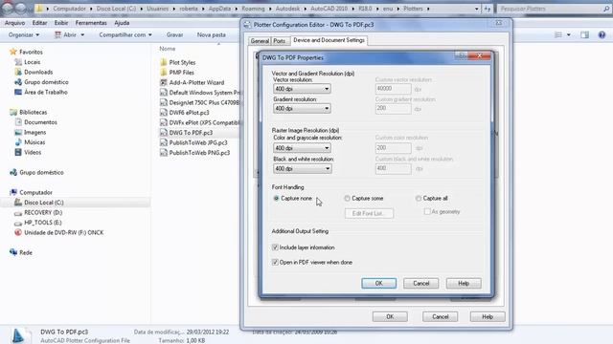Image resolution: width=613 pixels, height=344 pixels.
Task: Switch to the General tab
Action: [260, 40]
